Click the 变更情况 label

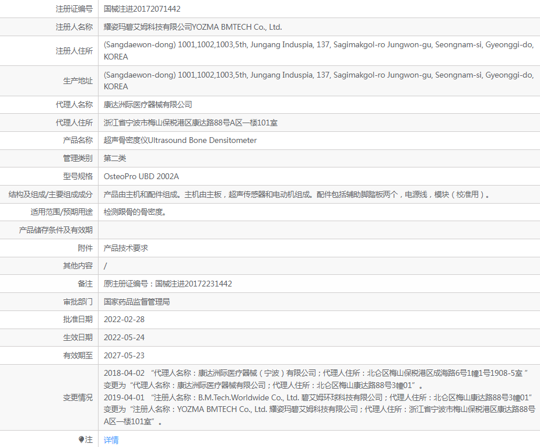78,398
